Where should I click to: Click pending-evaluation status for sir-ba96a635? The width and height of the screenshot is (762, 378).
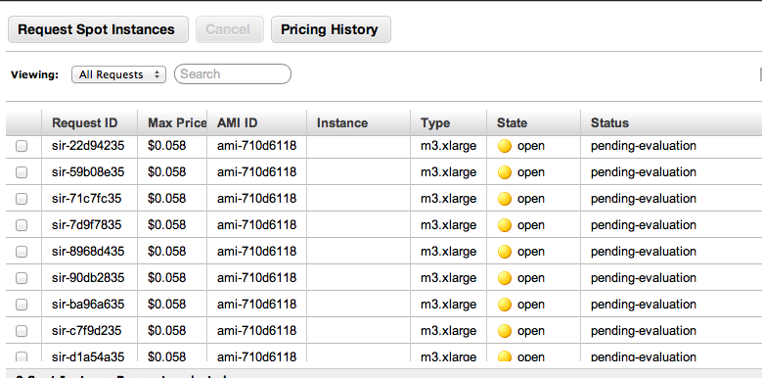tap(644, 304)
